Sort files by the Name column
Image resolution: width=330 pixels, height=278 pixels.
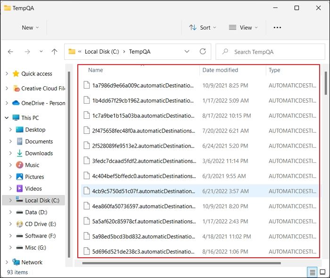(96, 70)
